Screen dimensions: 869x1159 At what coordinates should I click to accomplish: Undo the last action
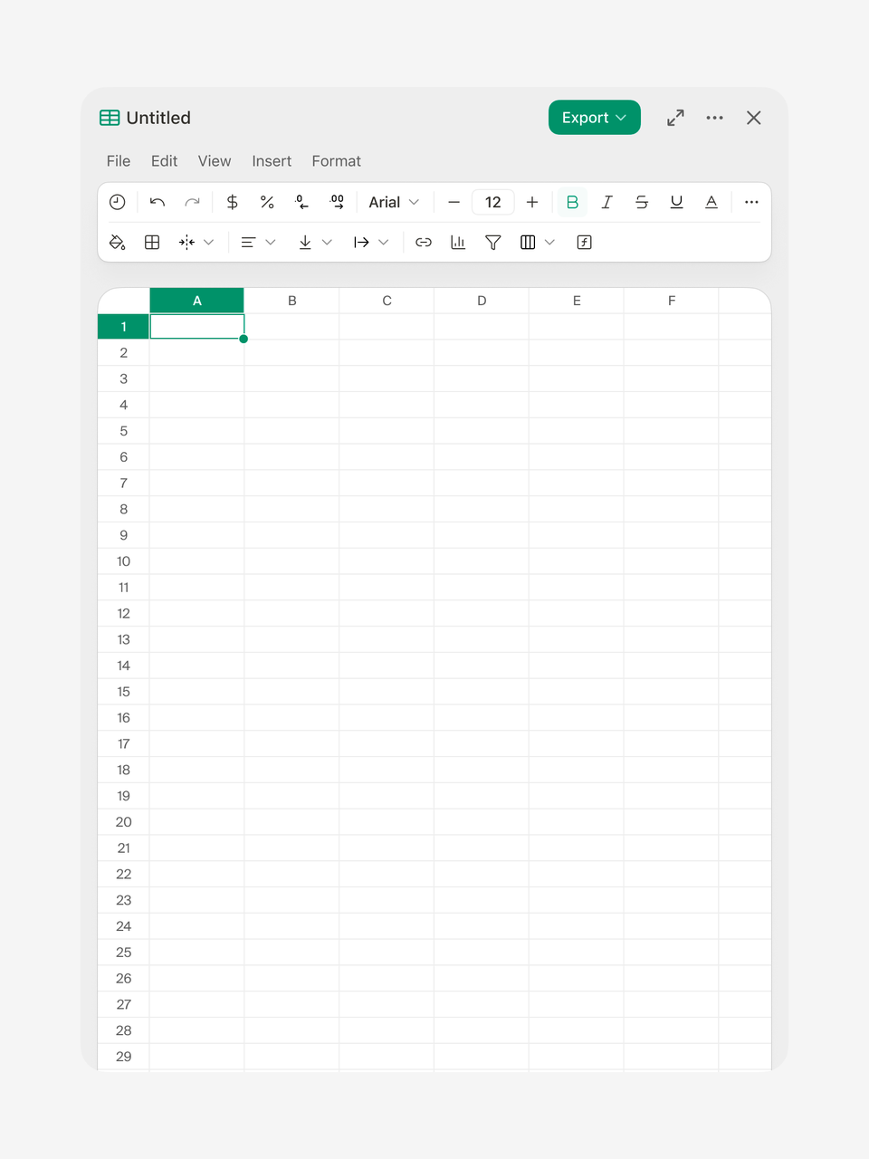158,202
